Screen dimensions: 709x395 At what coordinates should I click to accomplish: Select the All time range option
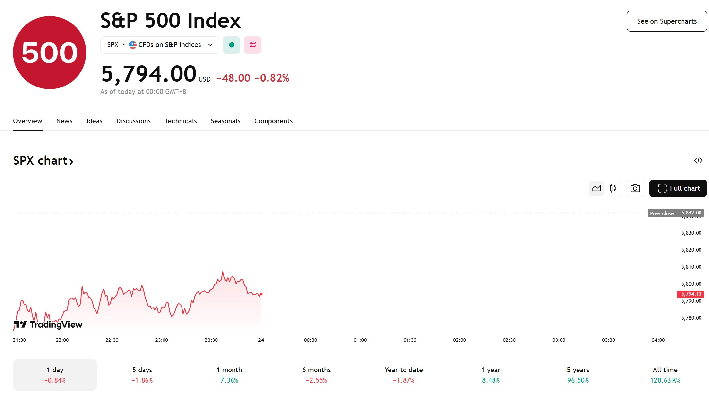[665, 375]
